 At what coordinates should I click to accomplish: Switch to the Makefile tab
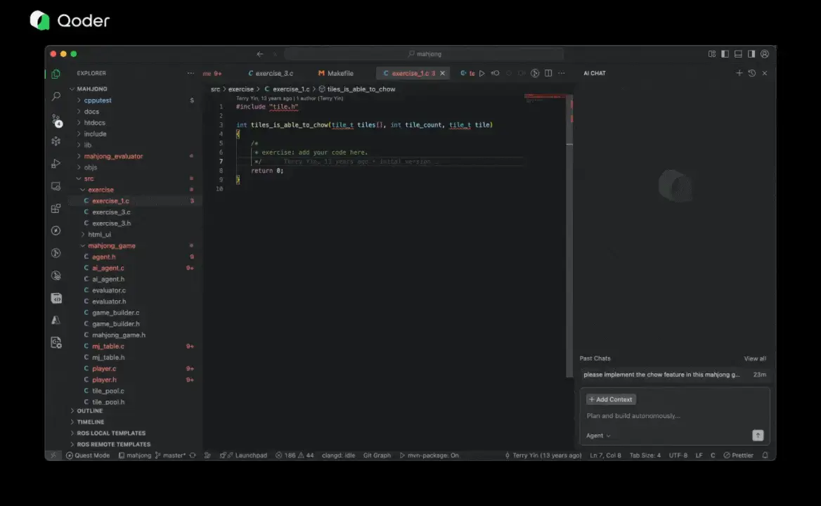coord(335,73)
